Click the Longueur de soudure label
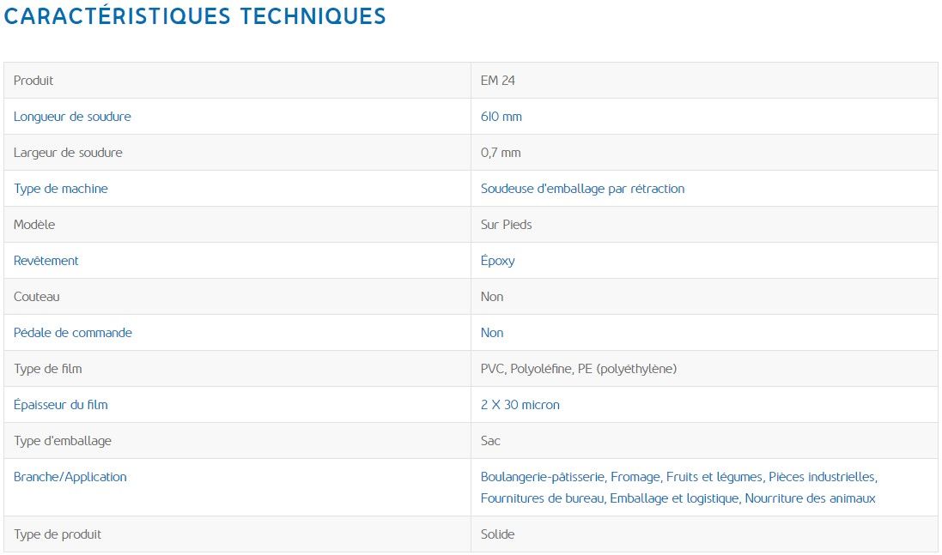The image size is (942, 555). tap(72, 117)
